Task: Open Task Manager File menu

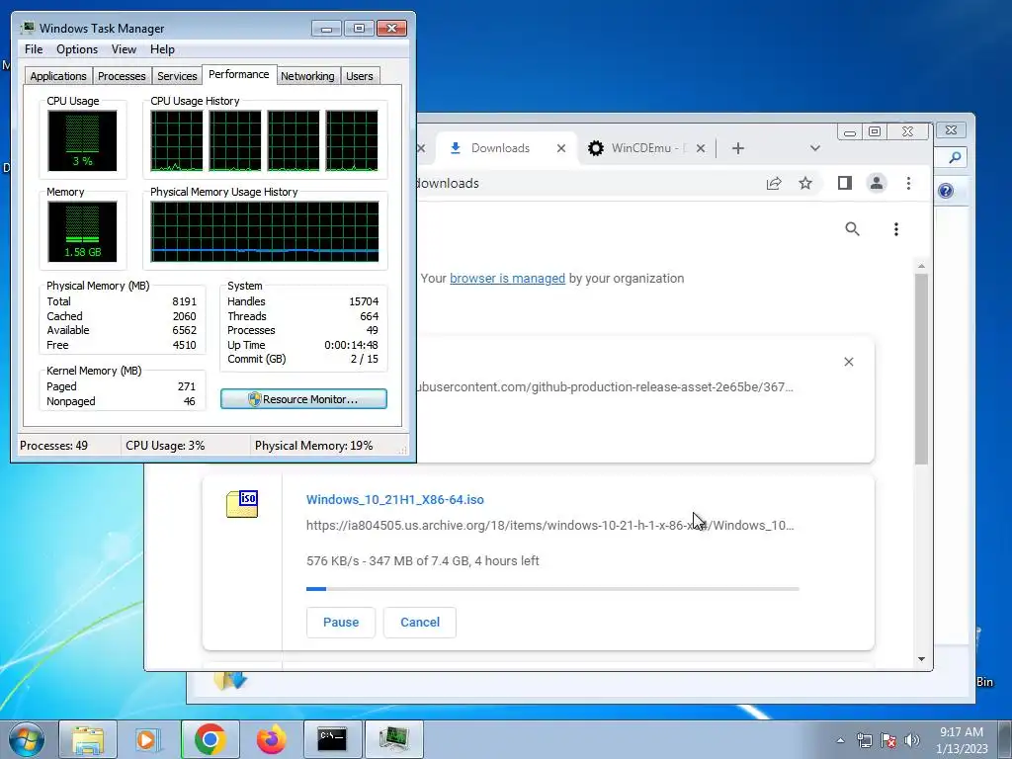Action: pyautogui.click(x=34, y=49)
